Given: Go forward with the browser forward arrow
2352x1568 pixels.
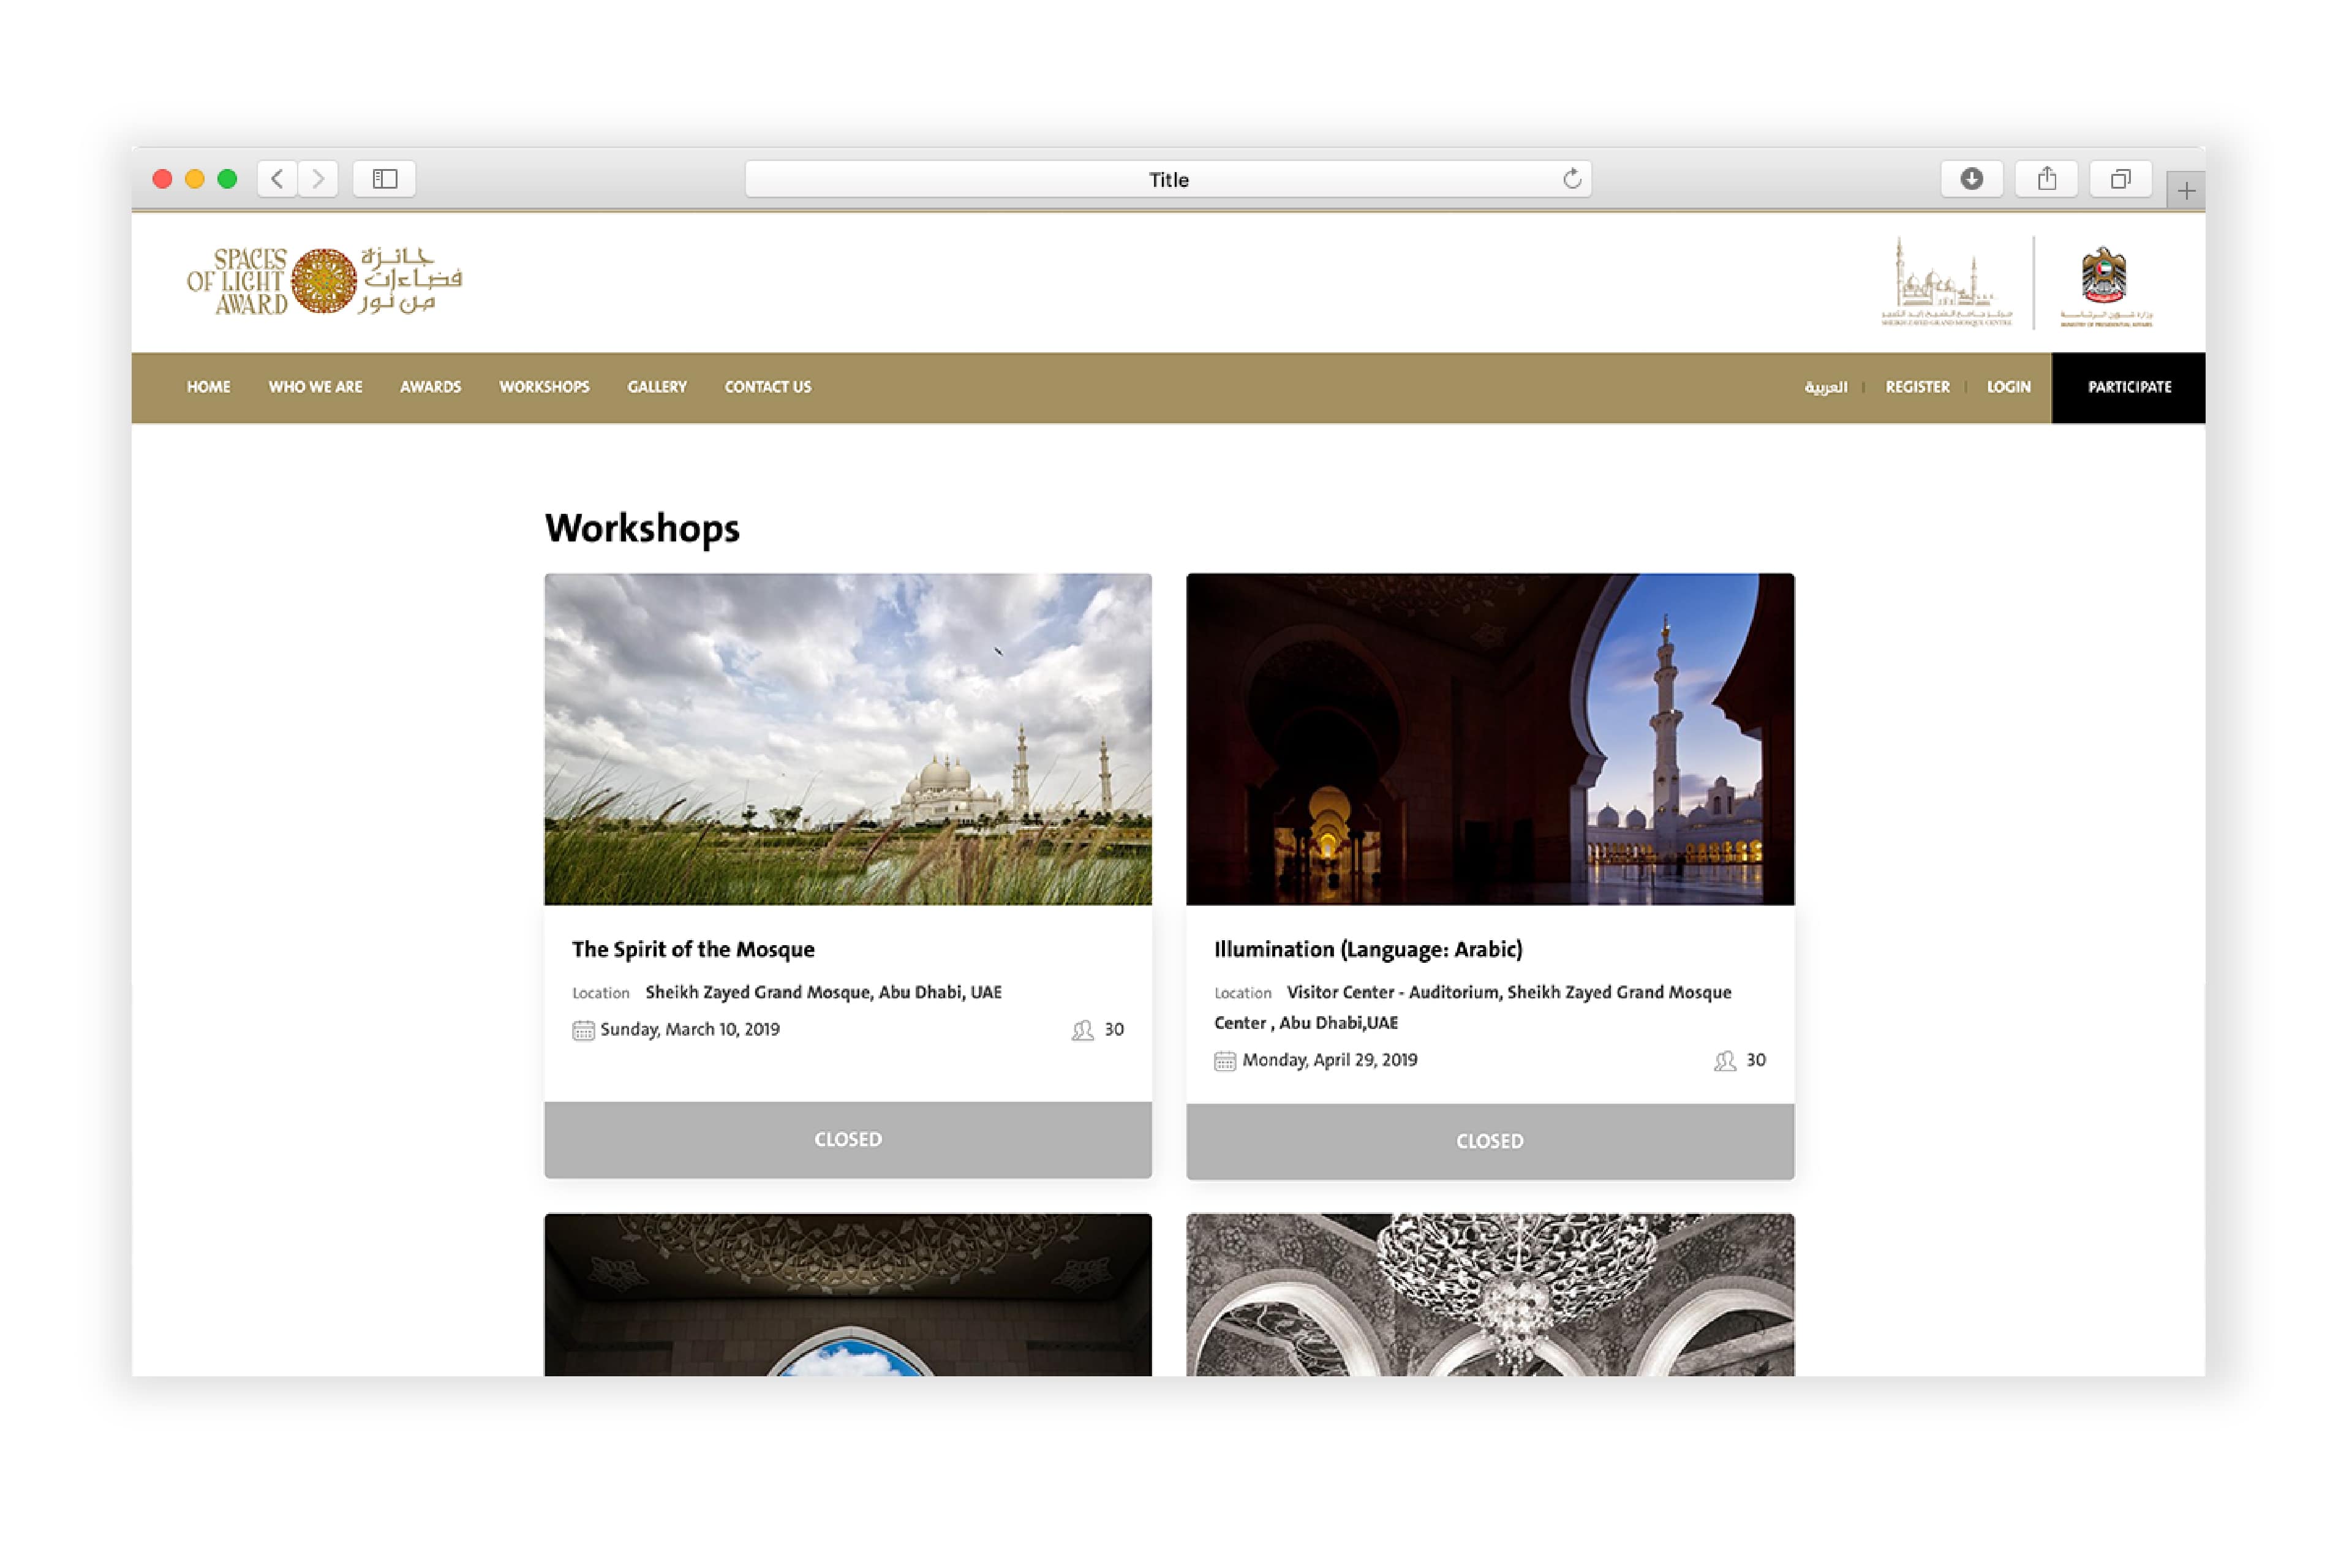Looking at the screenshot, I should 318,179.
